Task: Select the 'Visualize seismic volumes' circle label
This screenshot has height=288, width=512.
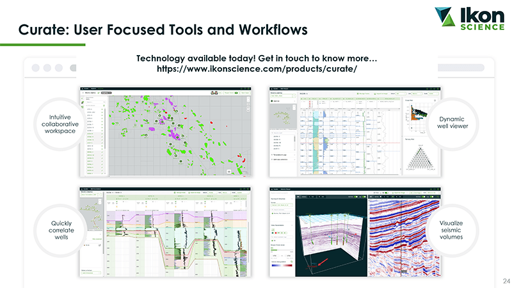Action: pos(451,230)
